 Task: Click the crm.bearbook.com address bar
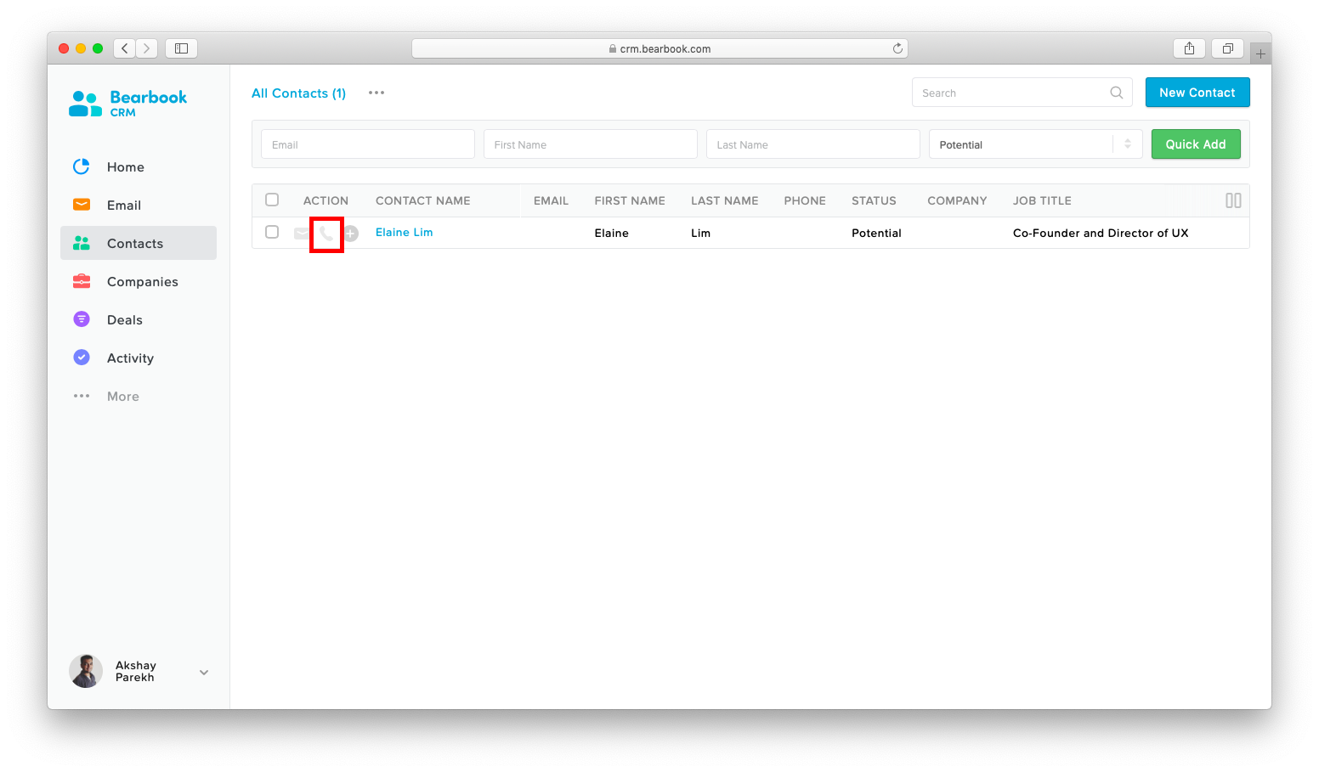tap(659, 48)
